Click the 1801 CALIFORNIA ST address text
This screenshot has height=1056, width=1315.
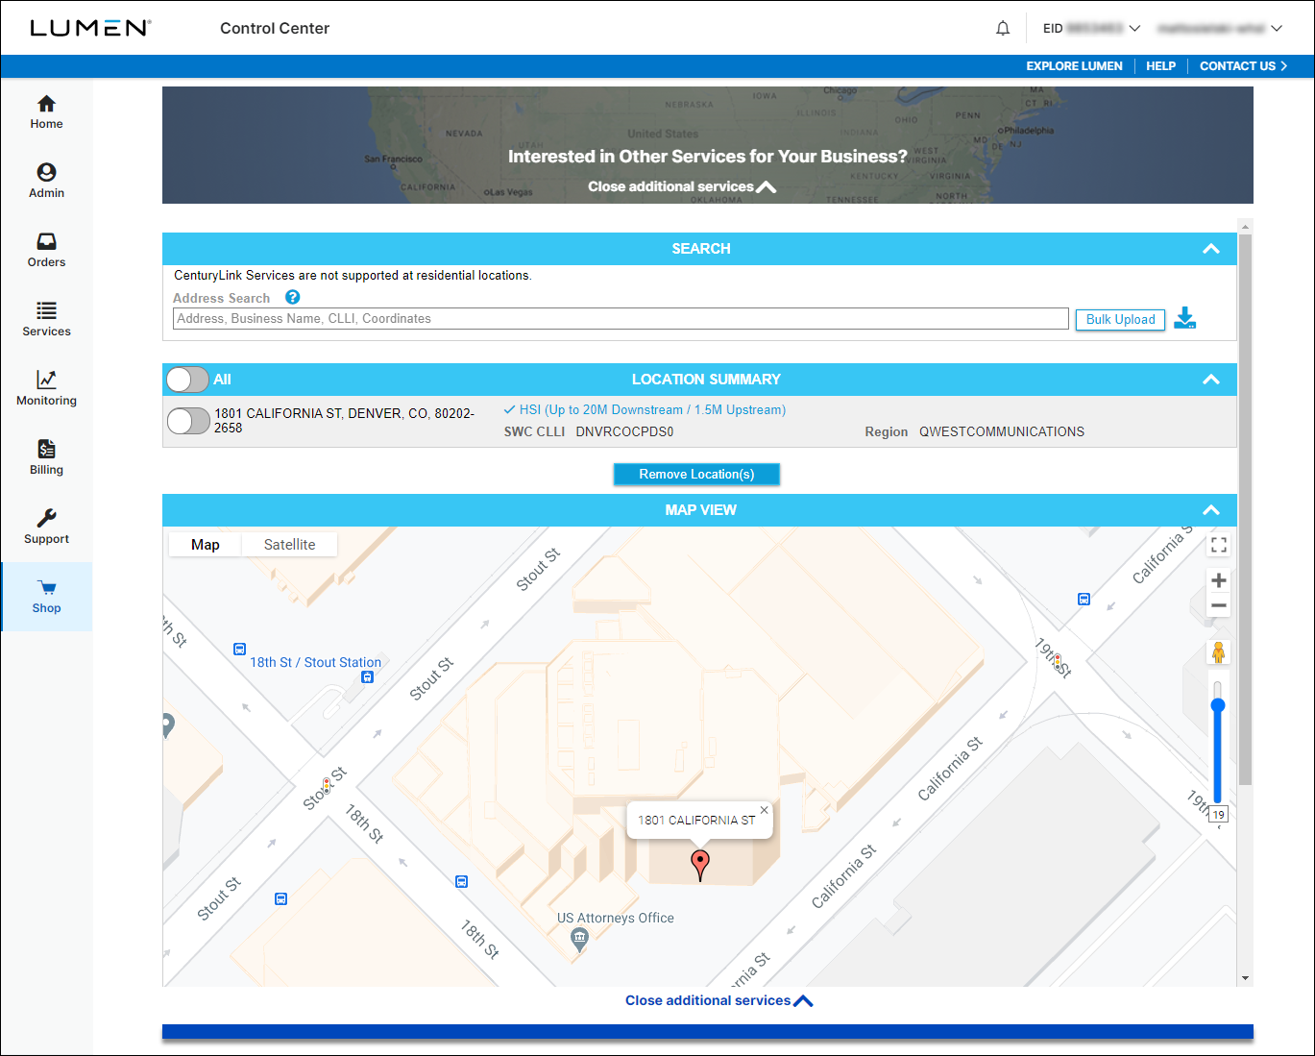click(x=344, y=421)
